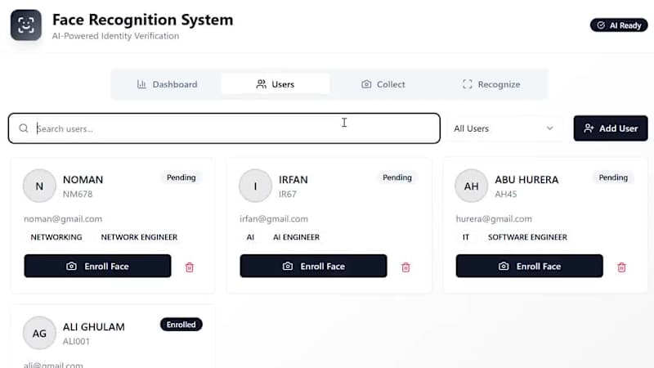Image resolution: width=654 pixels, height=368 pixels.
Task: Switch to the Dashboard tab
Action: pyautogui.click(x=167, y=84)
